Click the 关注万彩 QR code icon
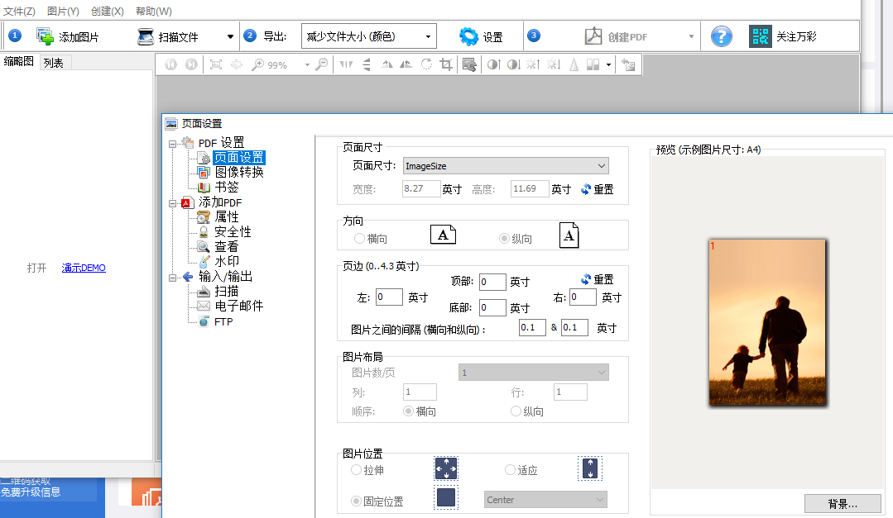The width and height of the screenshot is (893, 518). pos(760,35)
